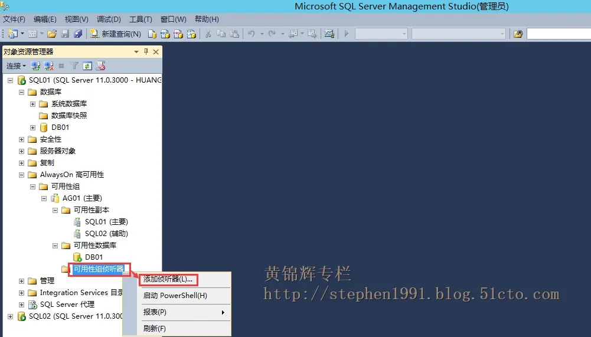The image size is (591, 337).
Task: Click the Stop square icon in Object Explorer
Action: pos(61,66)
